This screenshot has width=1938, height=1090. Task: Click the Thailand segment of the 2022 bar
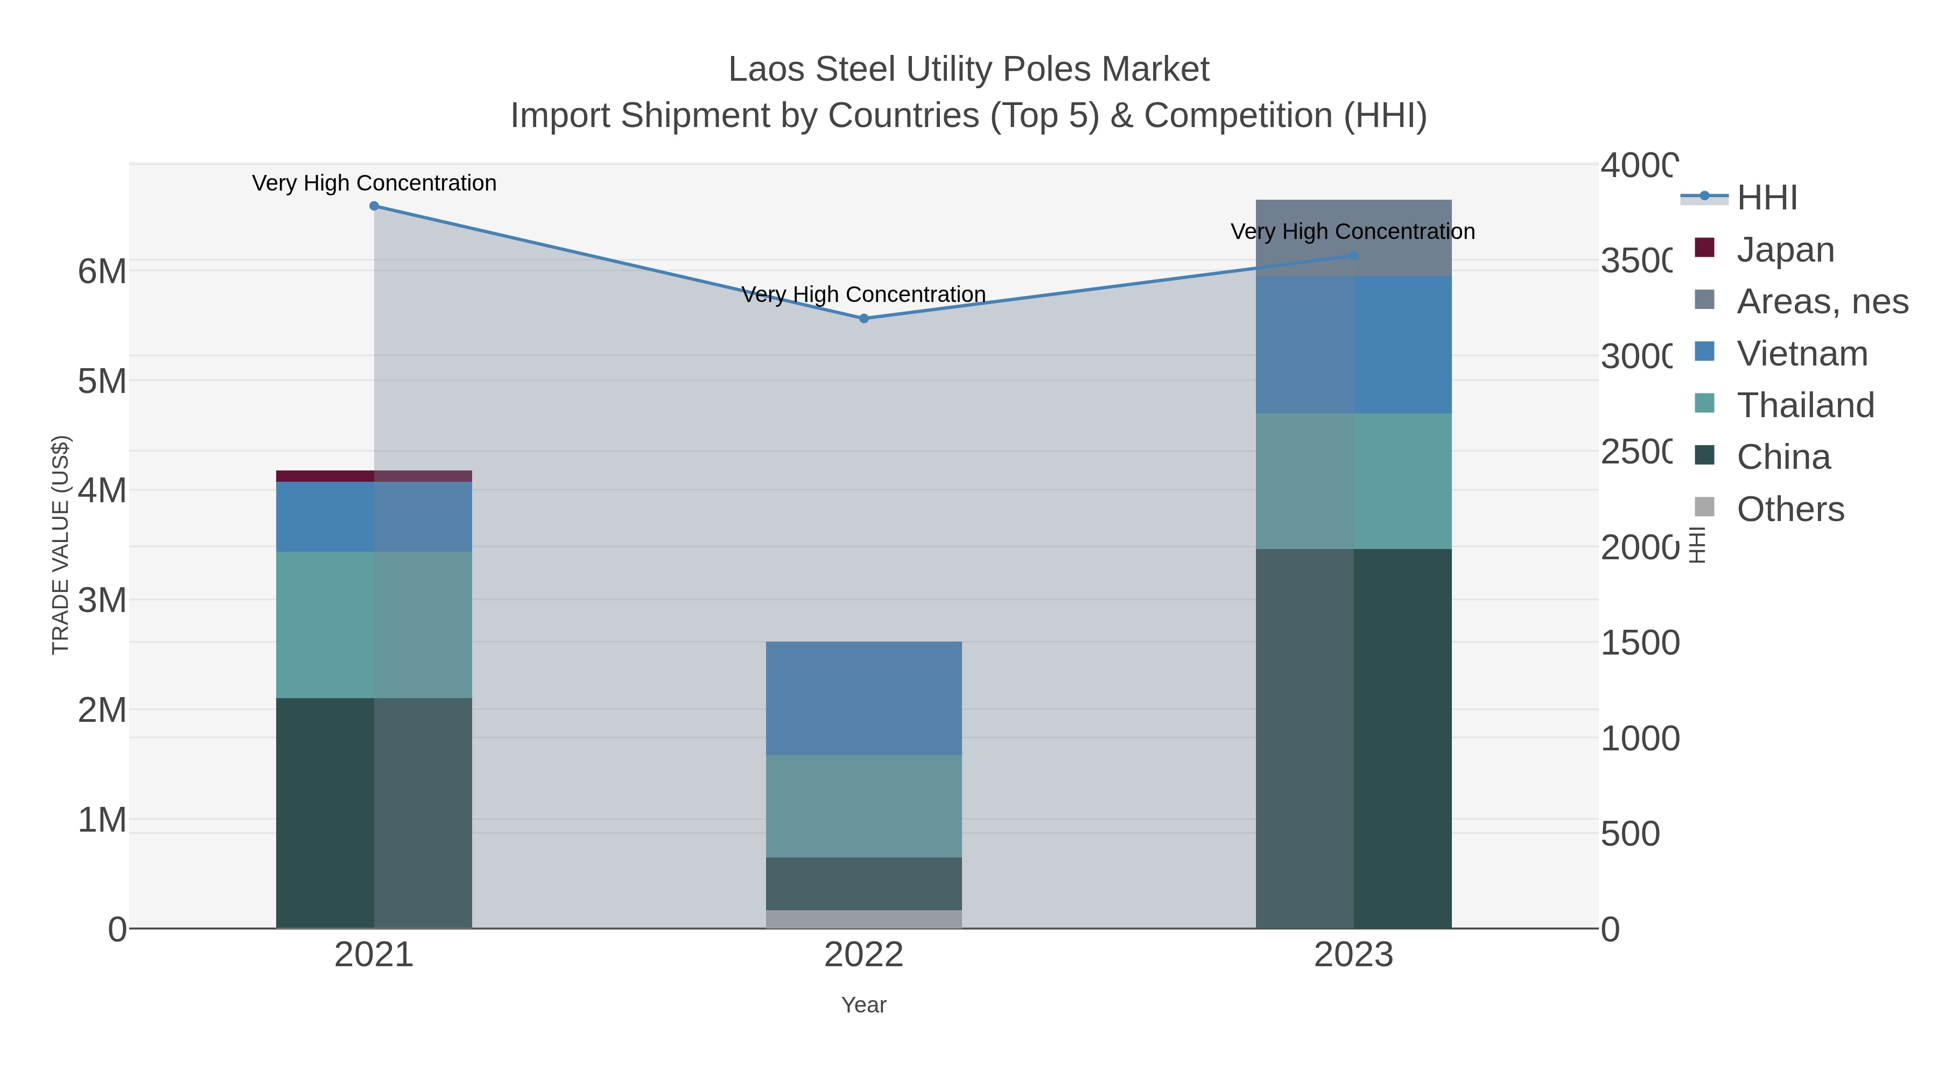coord(863,806)
